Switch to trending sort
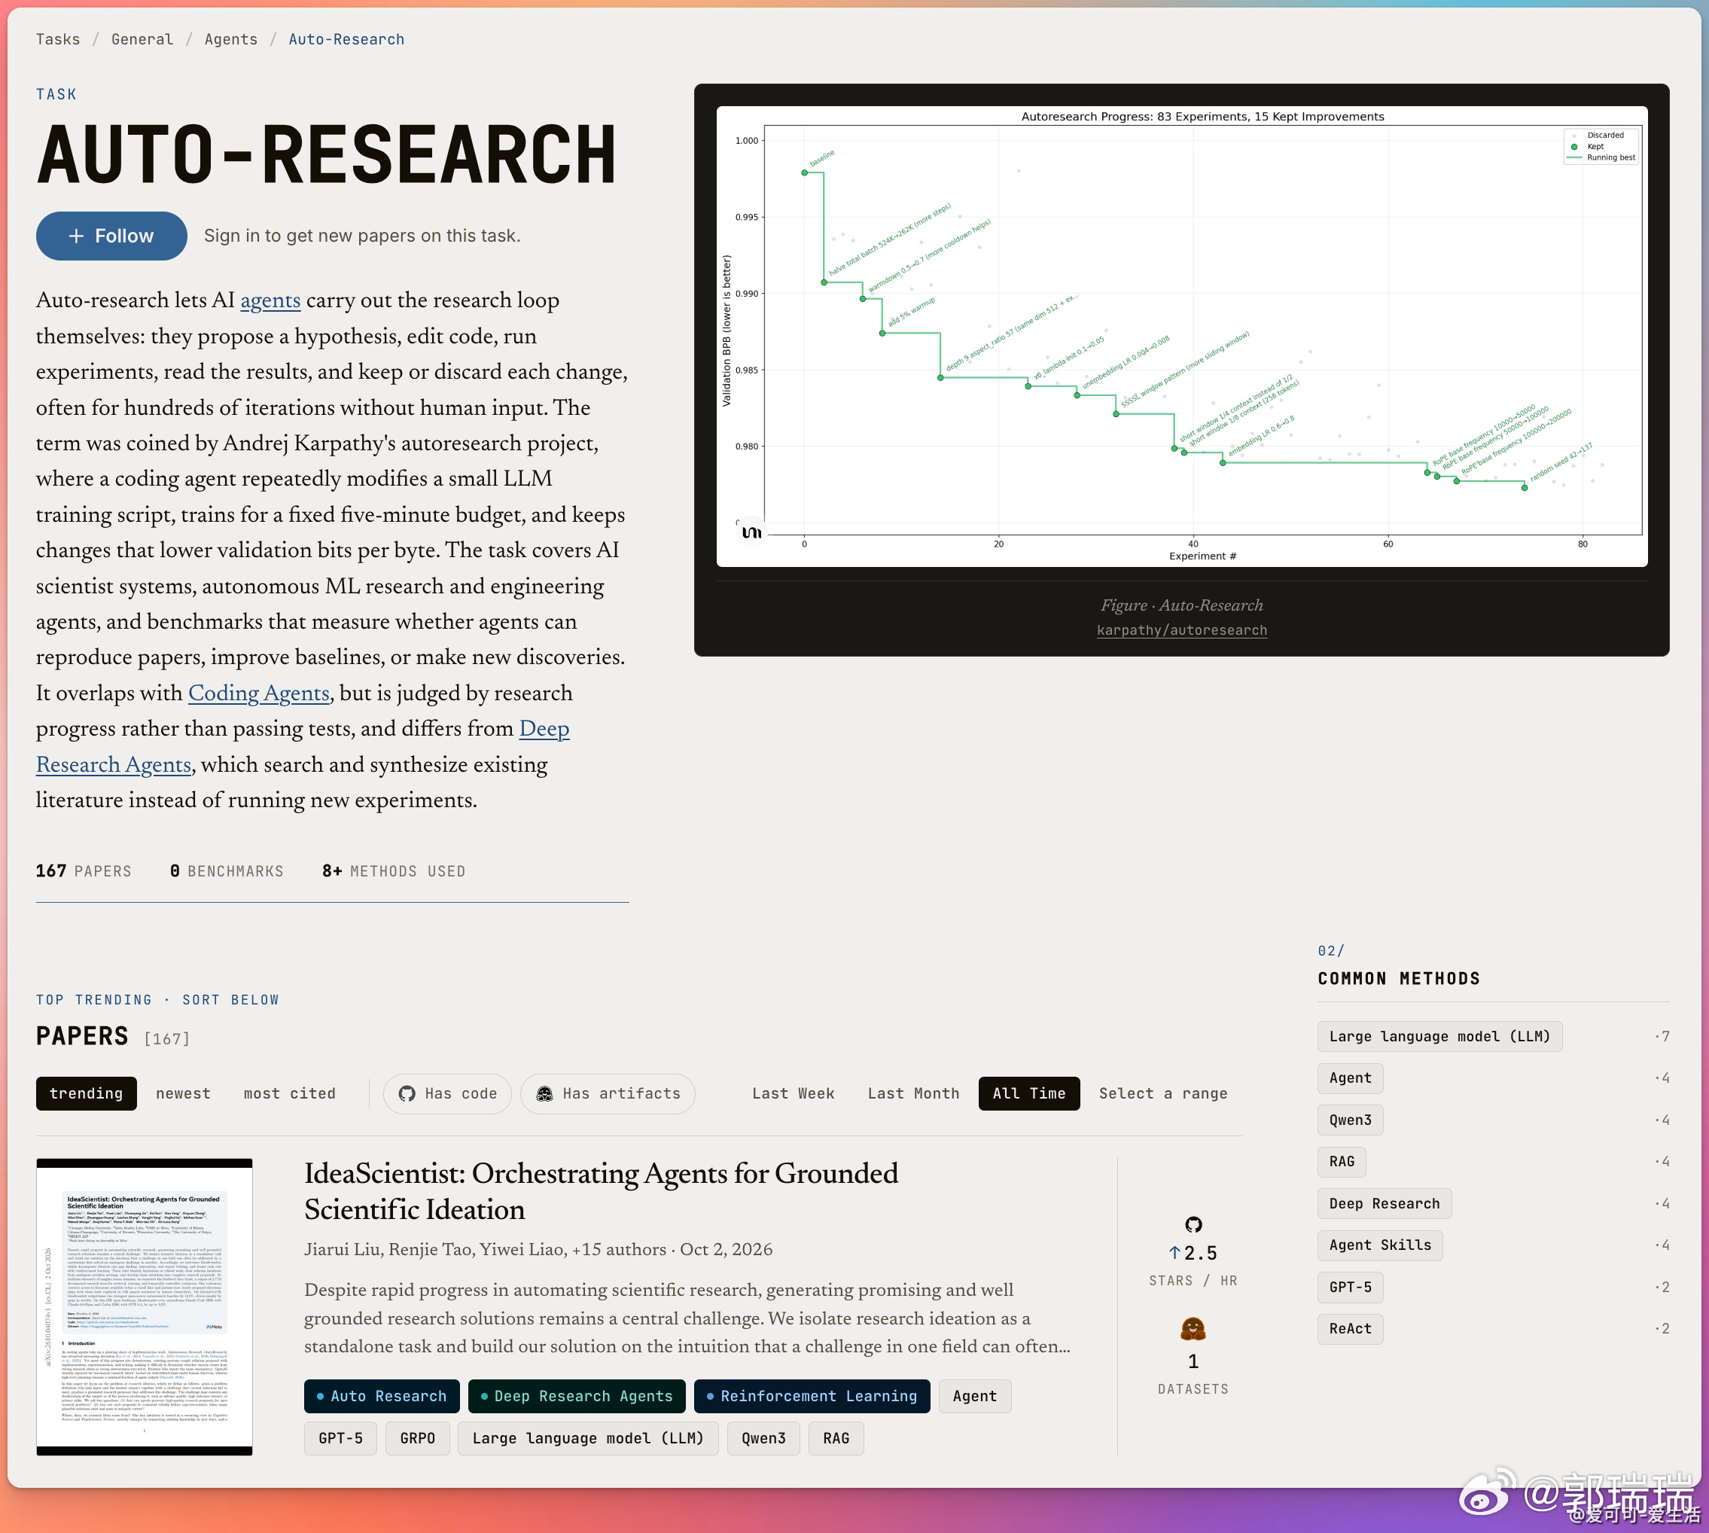1709x1533 pixels. pos(86,1093)
